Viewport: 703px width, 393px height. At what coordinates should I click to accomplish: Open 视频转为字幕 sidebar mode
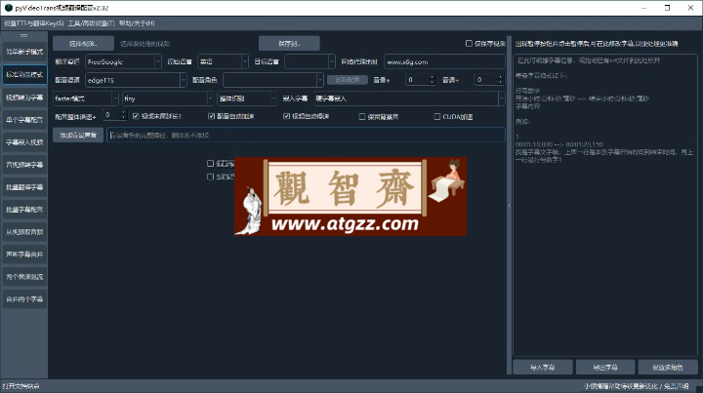(x=24, y=98)
